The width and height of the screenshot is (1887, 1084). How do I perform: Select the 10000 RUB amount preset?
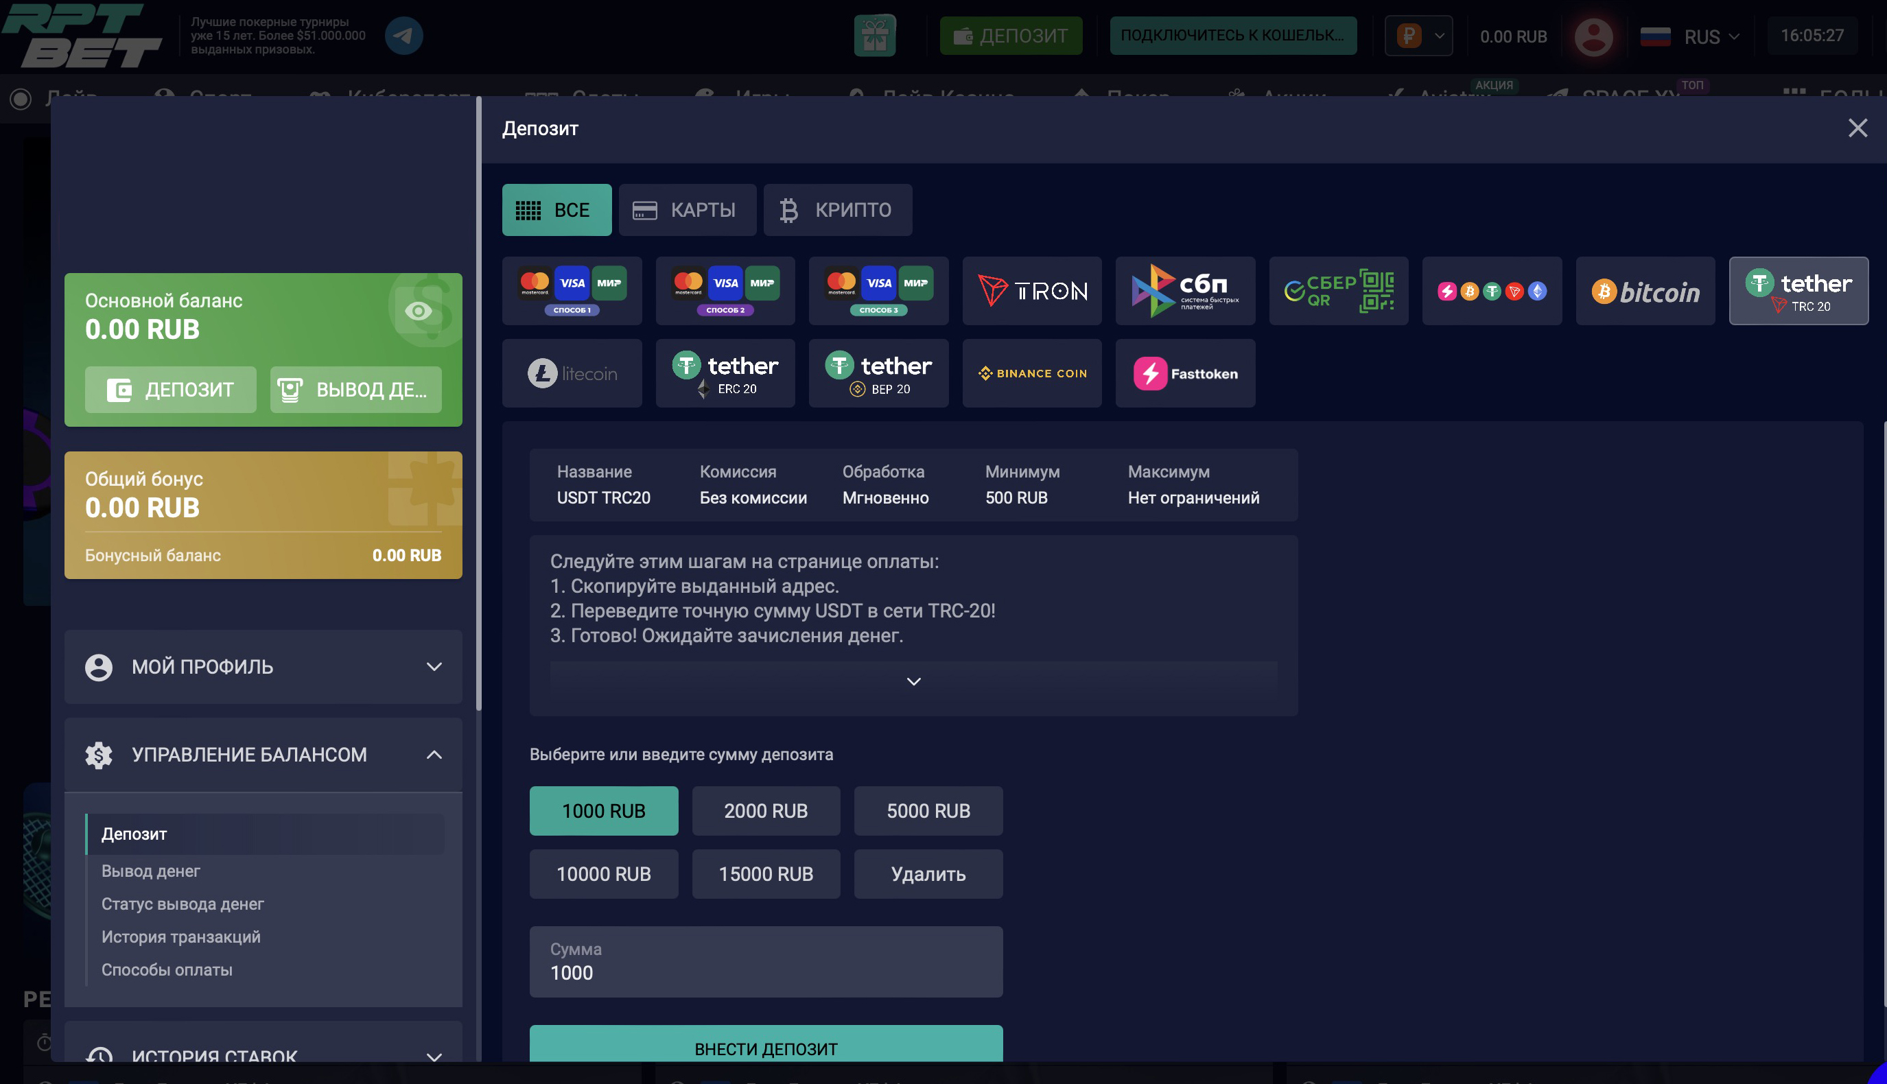pyautogui.click(x=603, y=873)
